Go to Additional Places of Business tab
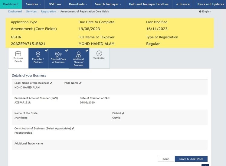226x166 pixels. tap(79, 58)
